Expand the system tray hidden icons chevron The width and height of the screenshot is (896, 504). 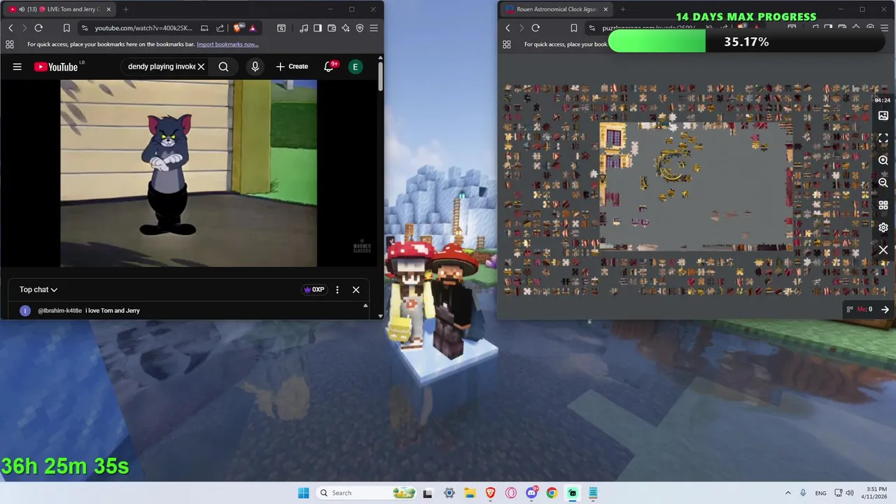pos(787,493)
